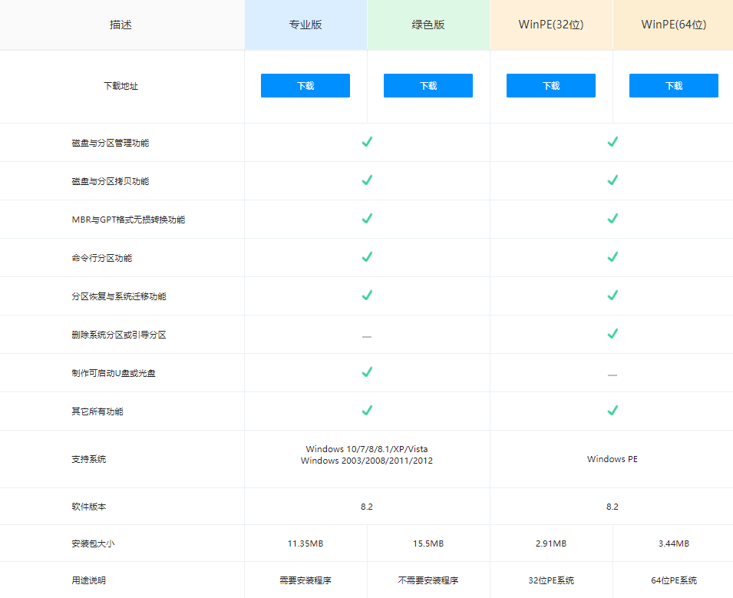Click the version number 8.2 cell
The height and width of the screenshot is (598, 733).
click(x=367, y=507)
